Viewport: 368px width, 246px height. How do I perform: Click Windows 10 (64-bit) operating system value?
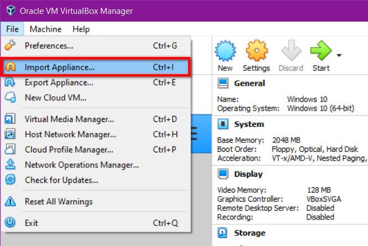point(320,108)
